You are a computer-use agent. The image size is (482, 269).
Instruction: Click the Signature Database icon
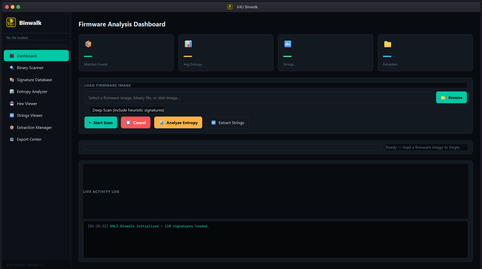click(x=12, y=80)
